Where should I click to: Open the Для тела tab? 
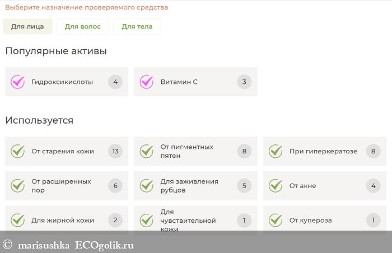coord(137,26)
